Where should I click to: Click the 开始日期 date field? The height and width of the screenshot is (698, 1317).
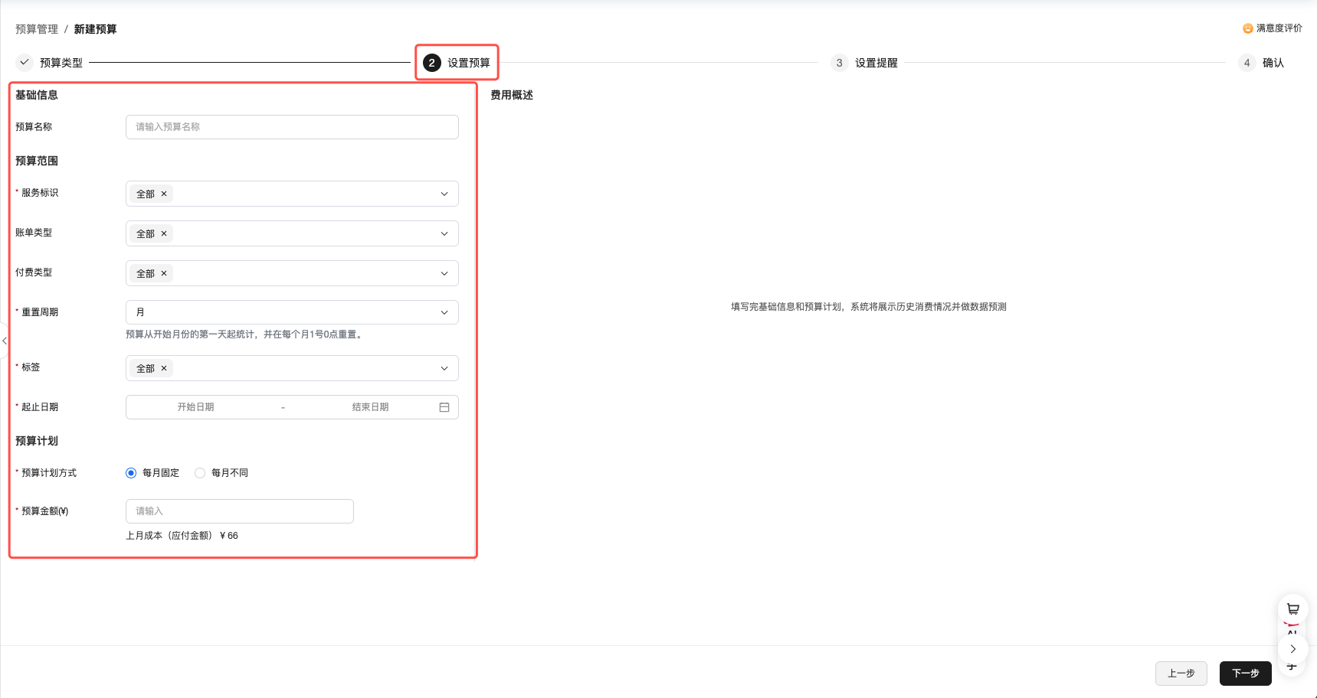click(195, 407)
